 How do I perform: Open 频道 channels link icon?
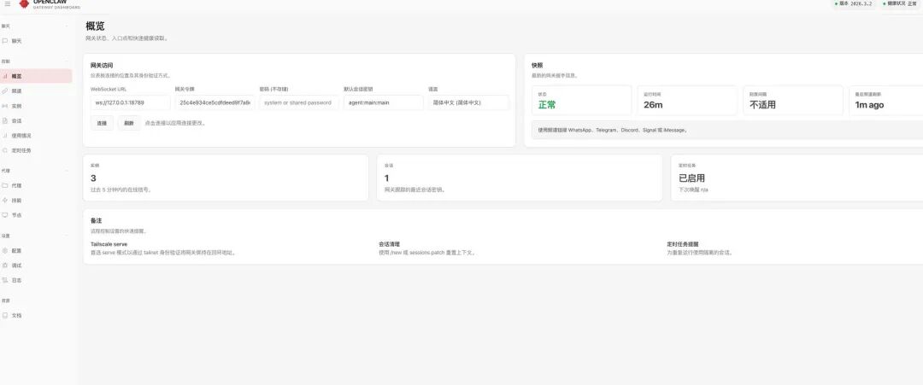click(x=5, y=90)
